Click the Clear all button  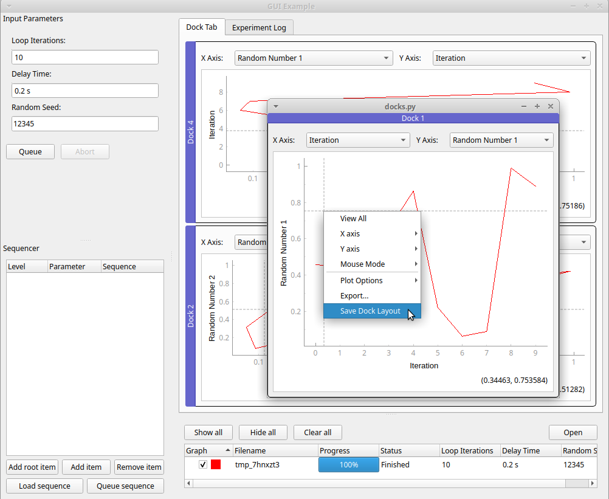pos(318,433)
